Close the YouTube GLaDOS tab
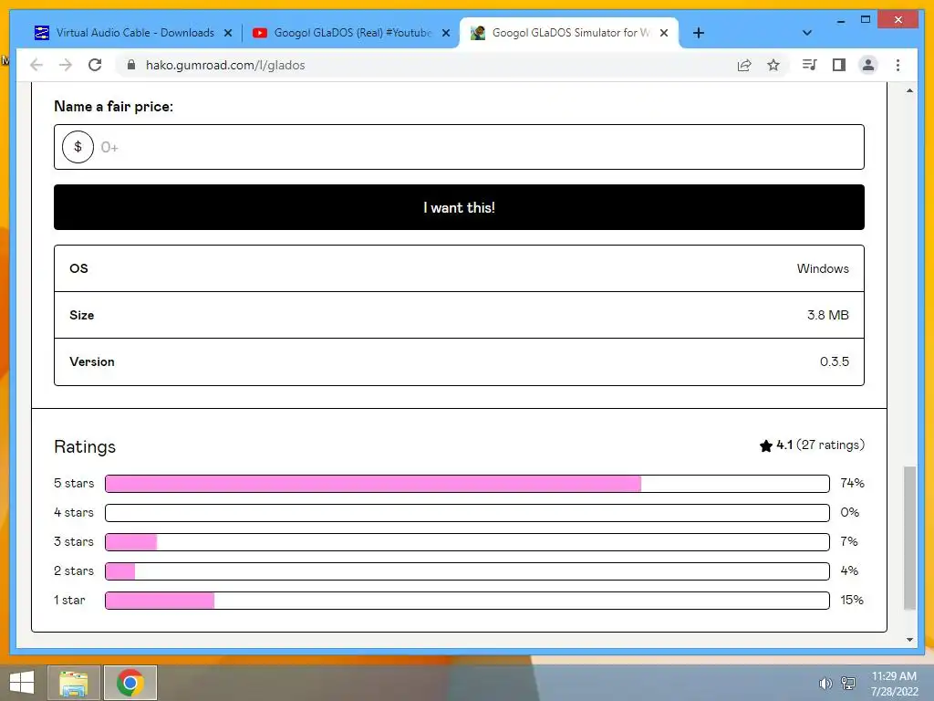This screenshot has width=934, height=701. (x=445, y=33)
